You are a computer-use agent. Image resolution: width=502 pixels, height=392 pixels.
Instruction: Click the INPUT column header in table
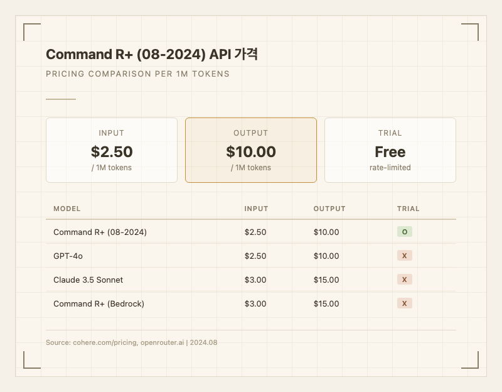(x=256, y=209)
